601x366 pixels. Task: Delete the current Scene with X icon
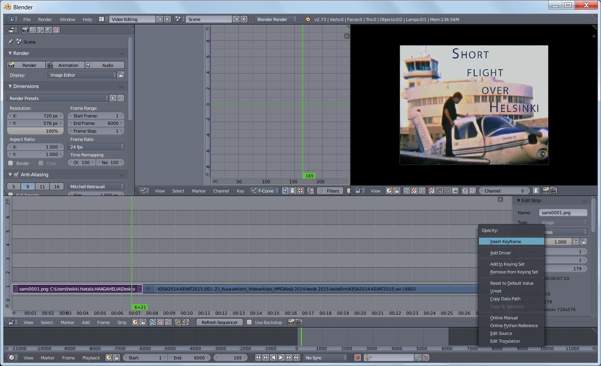click(x=244, y=19)
